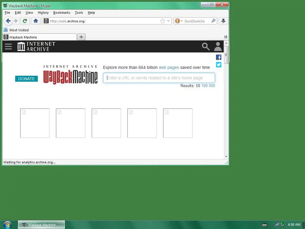This screenshot has height=229, width=305.
Task: Click the search magnifier in DuckDuckGo box
Action: click(x=213, y=21)
